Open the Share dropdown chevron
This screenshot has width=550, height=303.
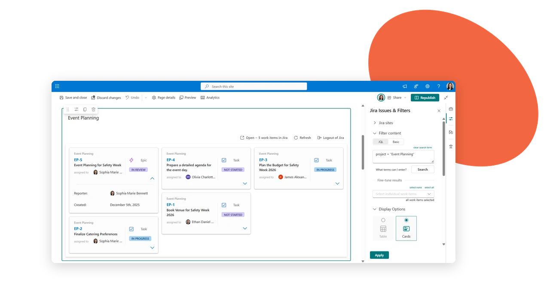click(405, 98)
